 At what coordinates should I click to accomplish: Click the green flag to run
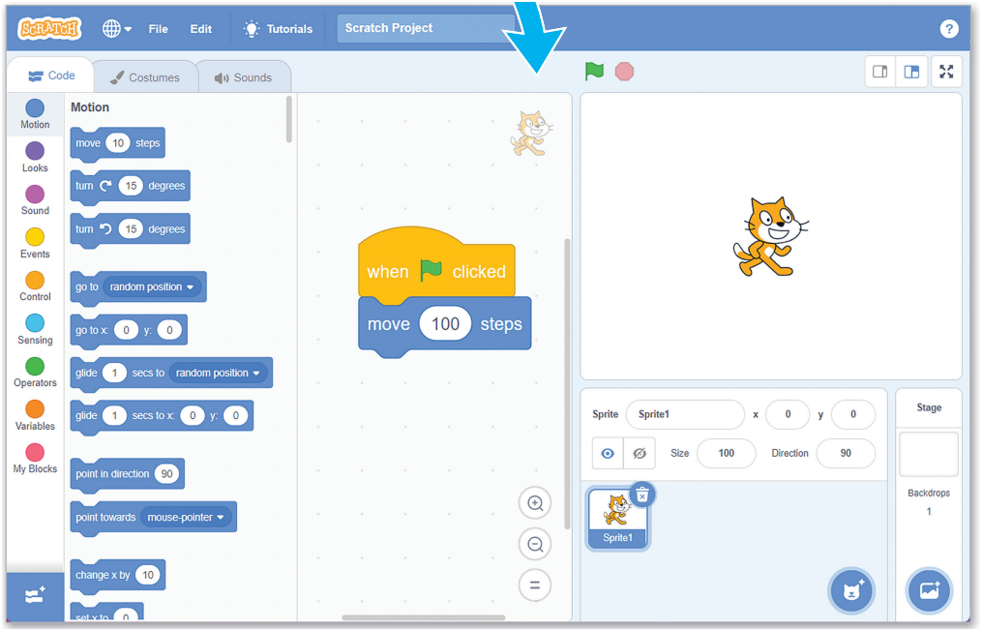[594, 72]
